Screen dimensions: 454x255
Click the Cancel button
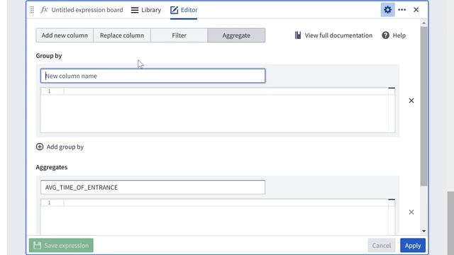pos(382,246)
